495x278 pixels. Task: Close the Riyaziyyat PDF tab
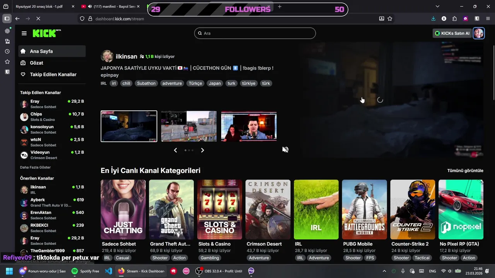pos(73,7)
